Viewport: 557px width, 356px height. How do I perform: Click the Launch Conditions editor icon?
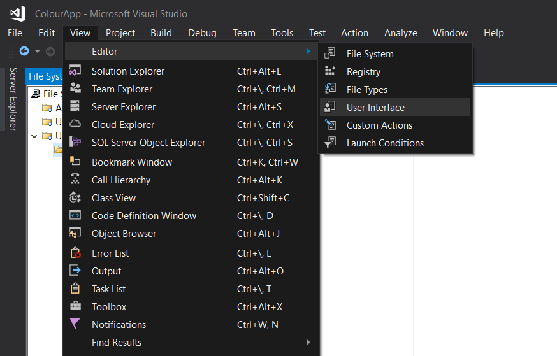pos(330,142)
